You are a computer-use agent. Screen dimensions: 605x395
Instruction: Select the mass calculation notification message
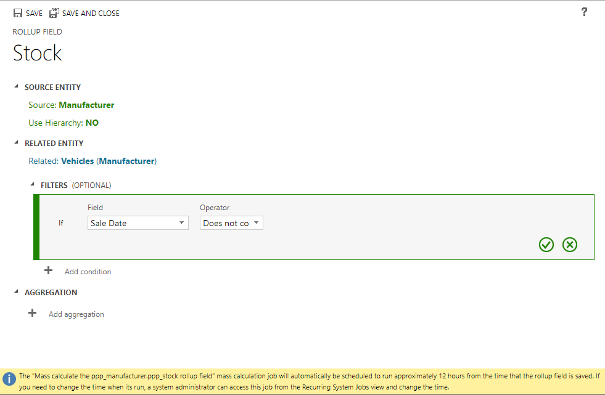point(308,380)
